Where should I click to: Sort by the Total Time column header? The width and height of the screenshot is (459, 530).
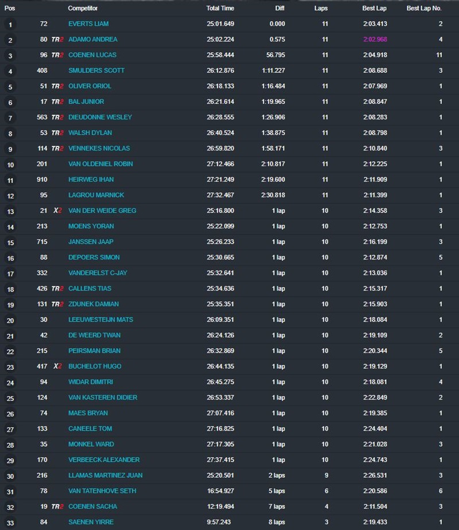point(220,9)
